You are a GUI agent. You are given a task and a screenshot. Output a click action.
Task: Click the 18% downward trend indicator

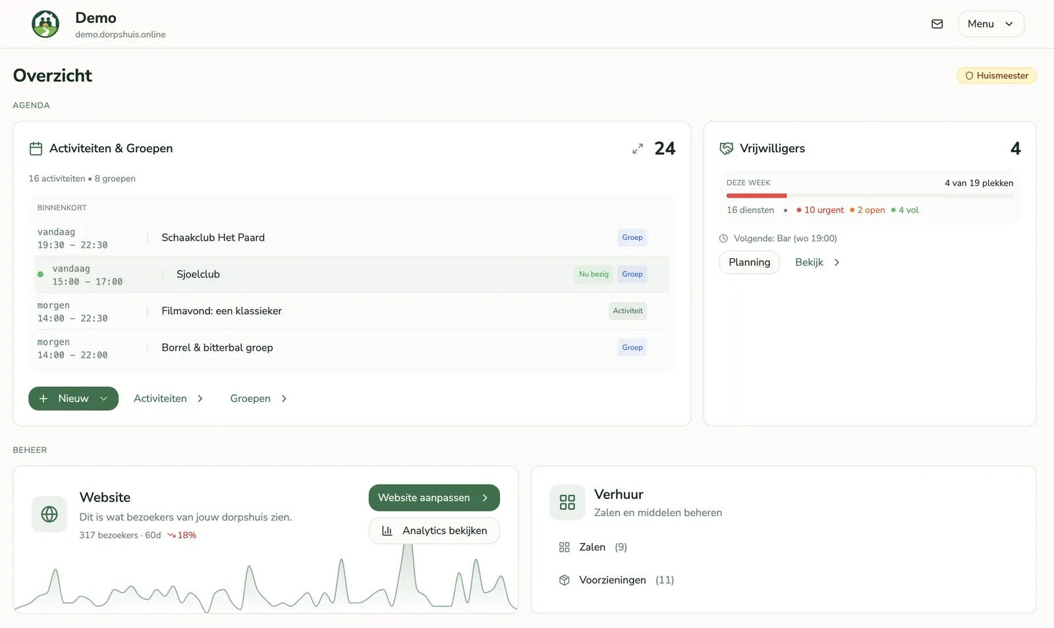182,536
